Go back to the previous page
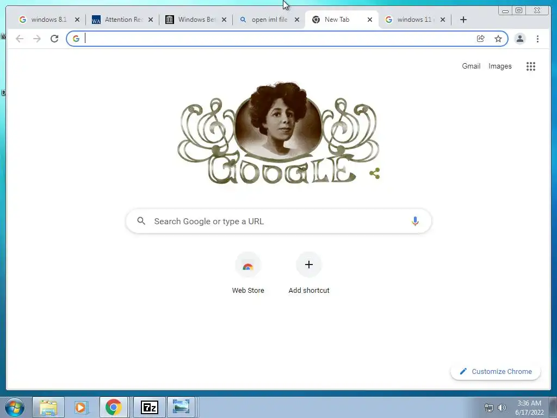 [x=20, y=39]
